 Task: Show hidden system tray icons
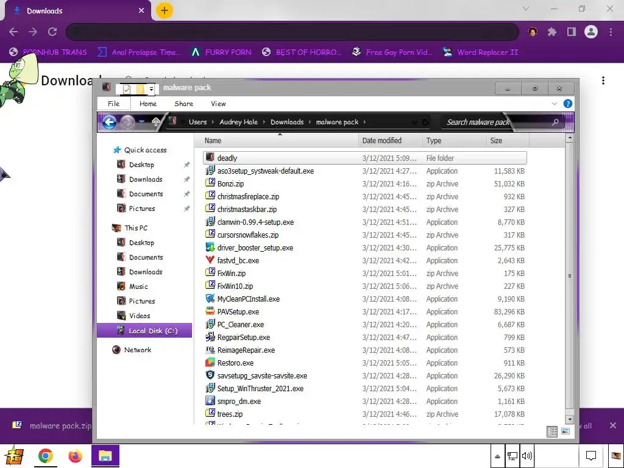[x=497, y=456]
